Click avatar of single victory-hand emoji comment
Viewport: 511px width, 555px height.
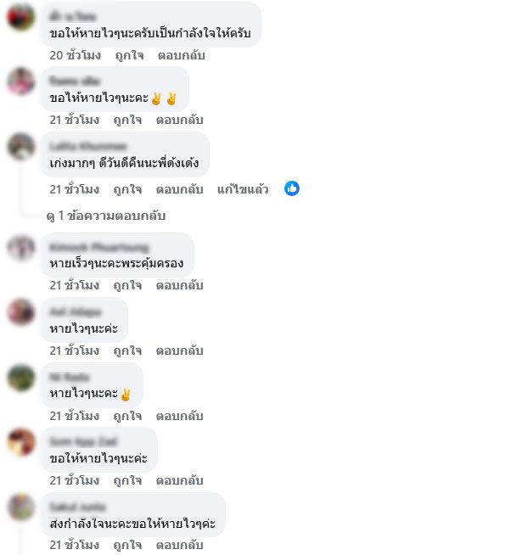pos(21,378)
